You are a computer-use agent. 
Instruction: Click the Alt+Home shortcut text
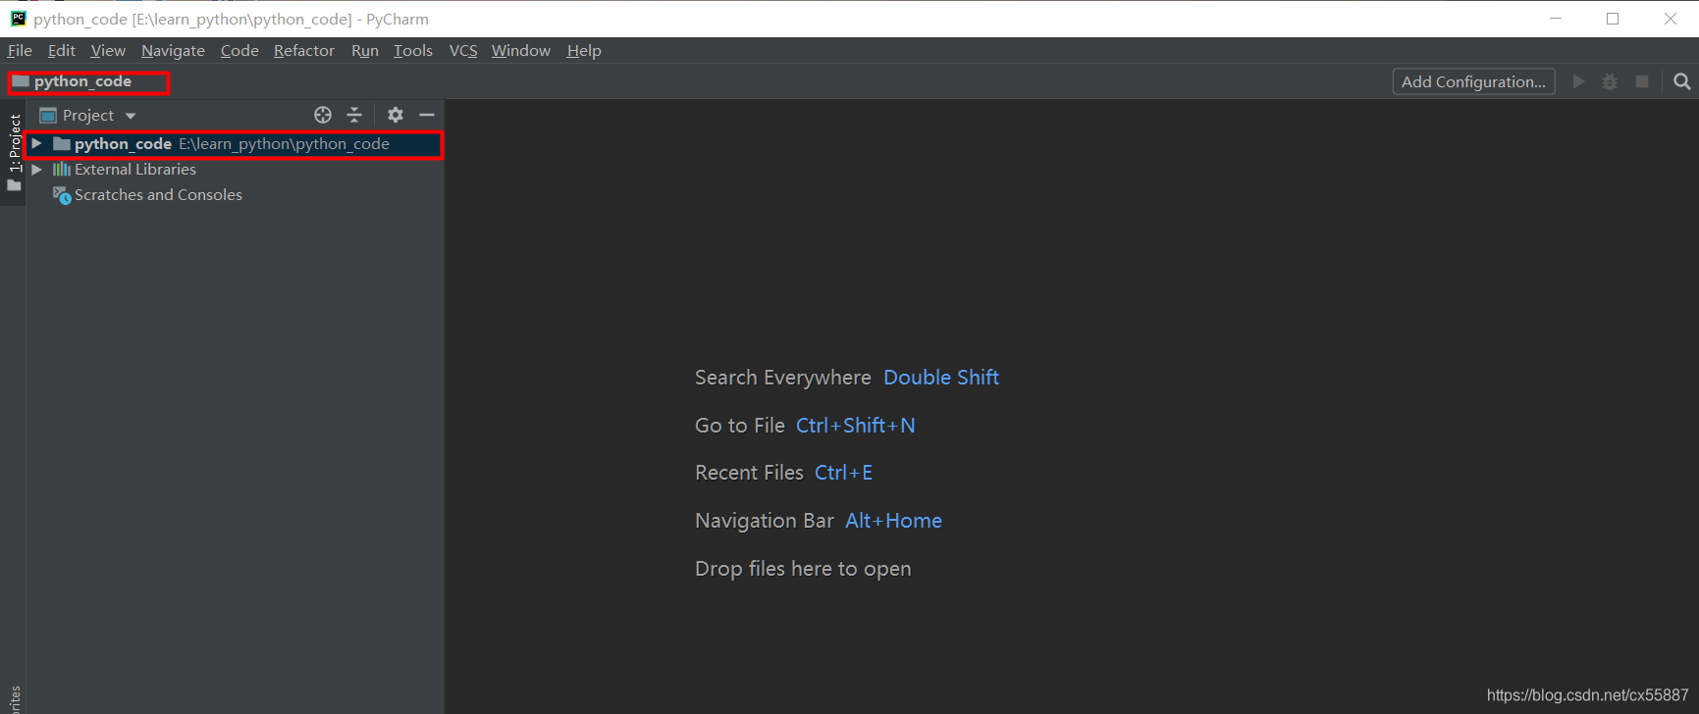click(x=893, y=521)
